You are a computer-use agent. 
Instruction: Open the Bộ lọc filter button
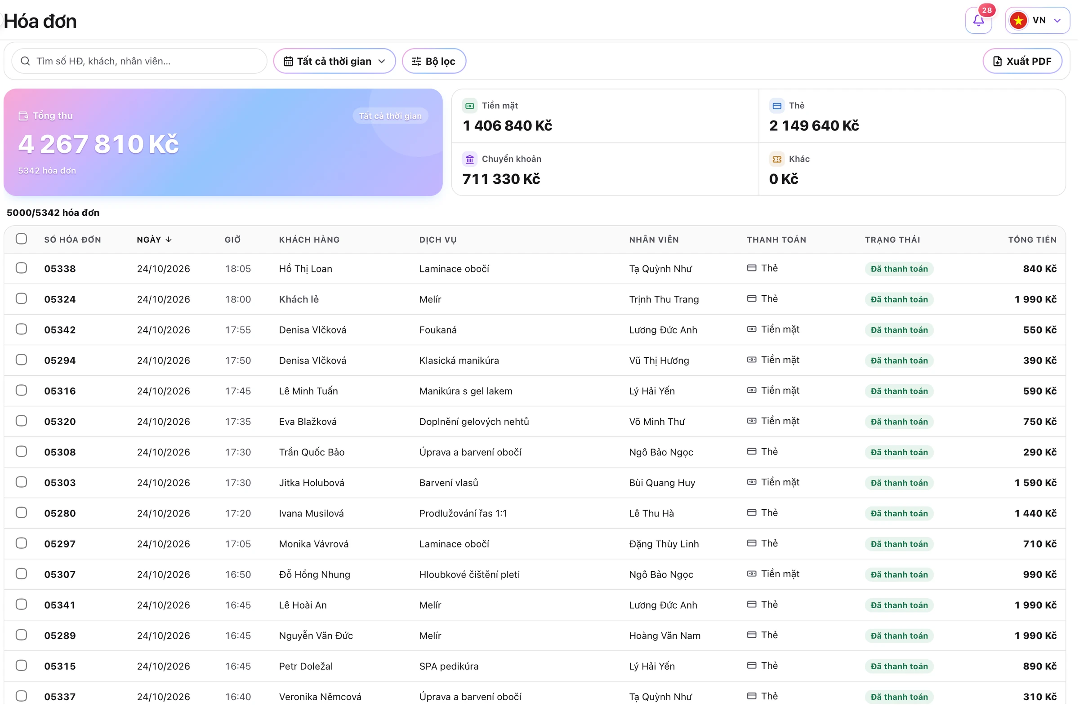pyautogui.click(x=434, y=61)
